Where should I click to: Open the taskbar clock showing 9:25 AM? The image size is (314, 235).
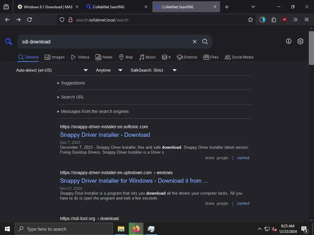[x=288, y=229]
